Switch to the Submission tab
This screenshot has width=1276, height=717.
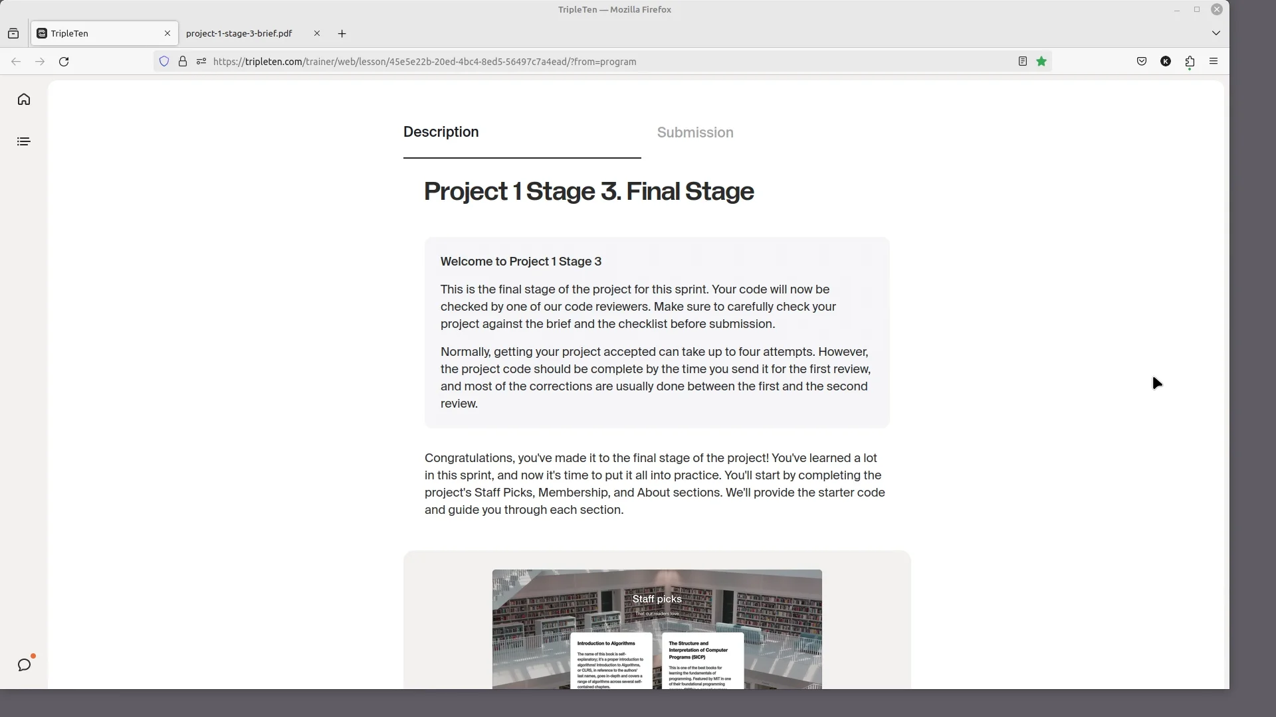[x=695, y=132]
